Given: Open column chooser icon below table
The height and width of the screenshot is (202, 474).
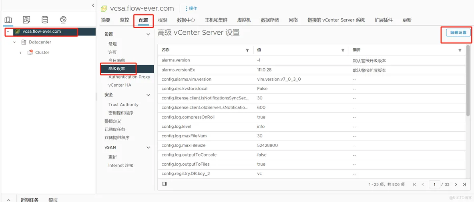Looking at the screenshot, I should coord(164,184).
